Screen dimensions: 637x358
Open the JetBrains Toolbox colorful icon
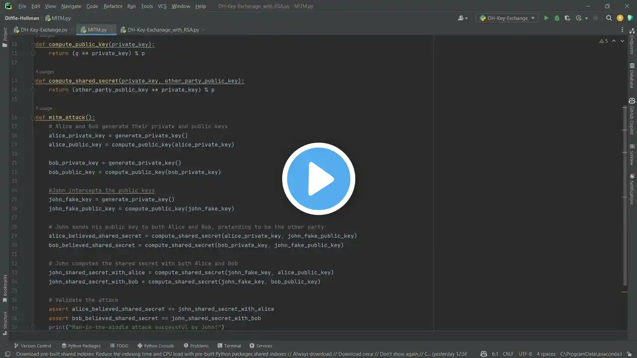coord(631,18)
